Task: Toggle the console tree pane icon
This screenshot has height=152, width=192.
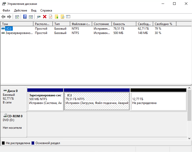Action: (17, 17)
